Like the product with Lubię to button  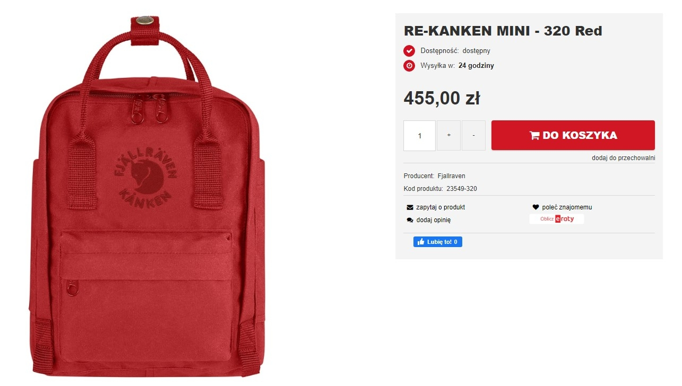[438, 242]
